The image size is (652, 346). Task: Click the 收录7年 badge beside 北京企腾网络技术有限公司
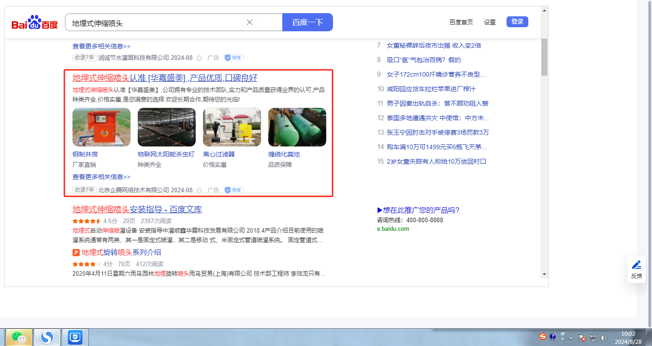[x=84, y=190]
